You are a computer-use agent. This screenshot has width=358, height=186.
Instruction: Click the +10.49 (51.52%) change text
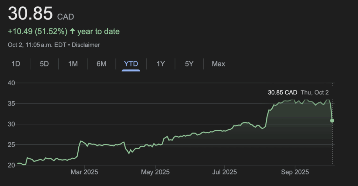pos(37,31)
